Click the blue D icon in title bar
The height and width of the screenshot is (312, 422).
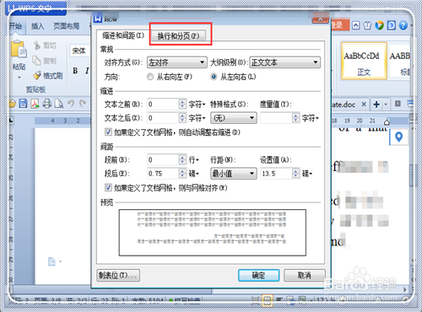pos(392,25)
